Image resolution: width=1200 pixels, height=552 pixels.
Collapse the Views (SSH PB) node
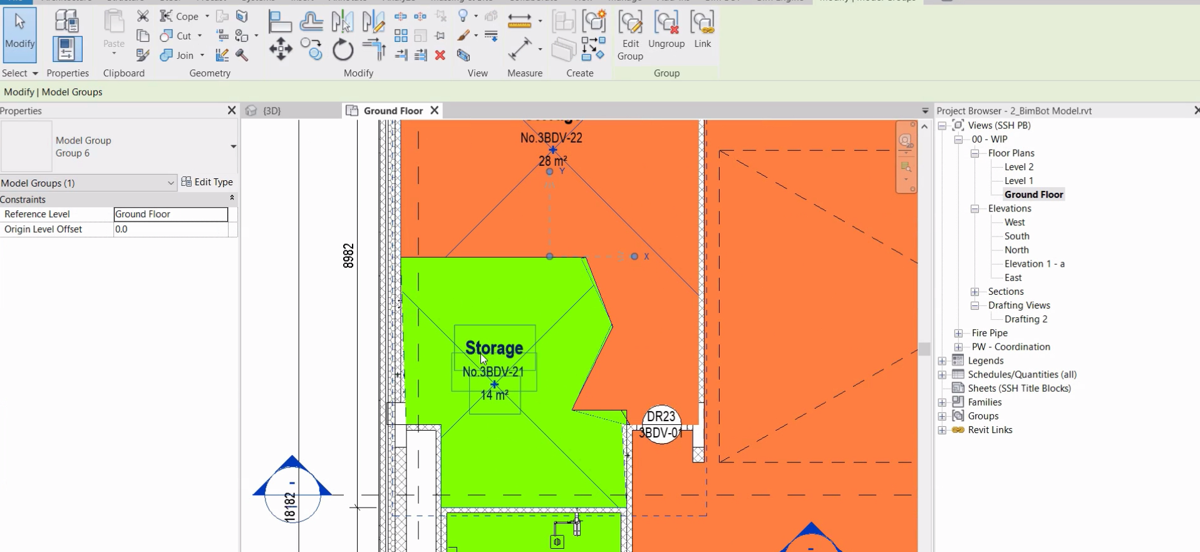tap(942, 126)
